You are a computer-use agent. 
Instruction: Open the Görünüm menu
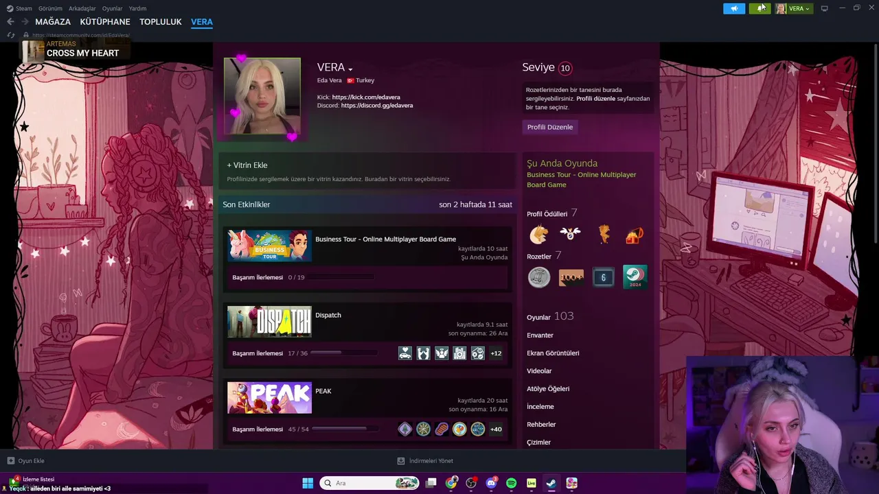[50, 8]
